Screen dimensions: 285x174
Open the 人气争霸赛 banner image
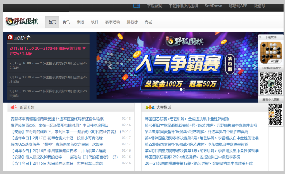(x=177, y=65)
